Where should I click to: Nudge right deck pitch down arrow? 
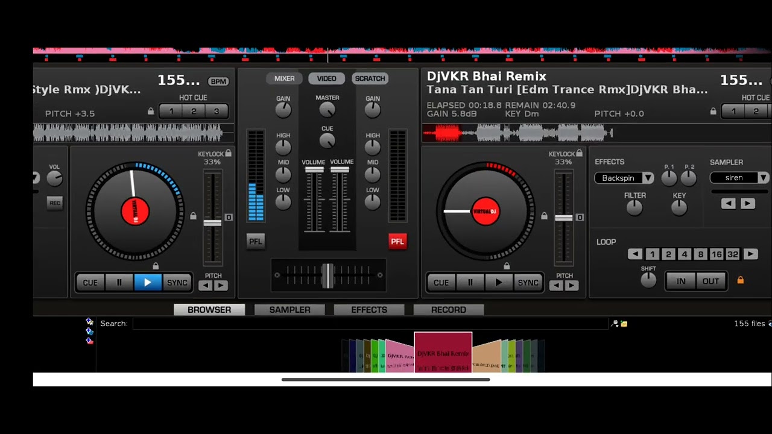tap(557, 286)
